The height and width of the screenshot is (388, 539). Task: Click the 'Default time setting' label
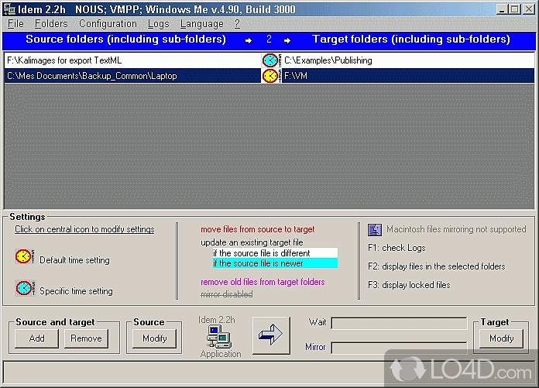click(x=74, y=260)
